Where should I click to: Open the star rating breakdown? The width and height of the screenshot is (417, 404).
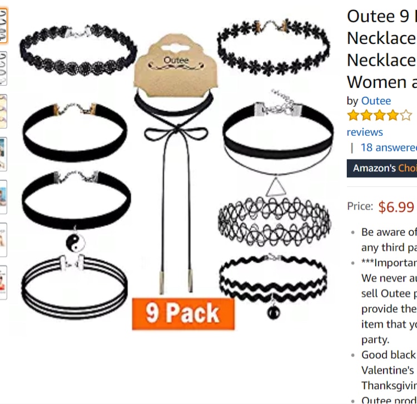[x=380, y=116]
